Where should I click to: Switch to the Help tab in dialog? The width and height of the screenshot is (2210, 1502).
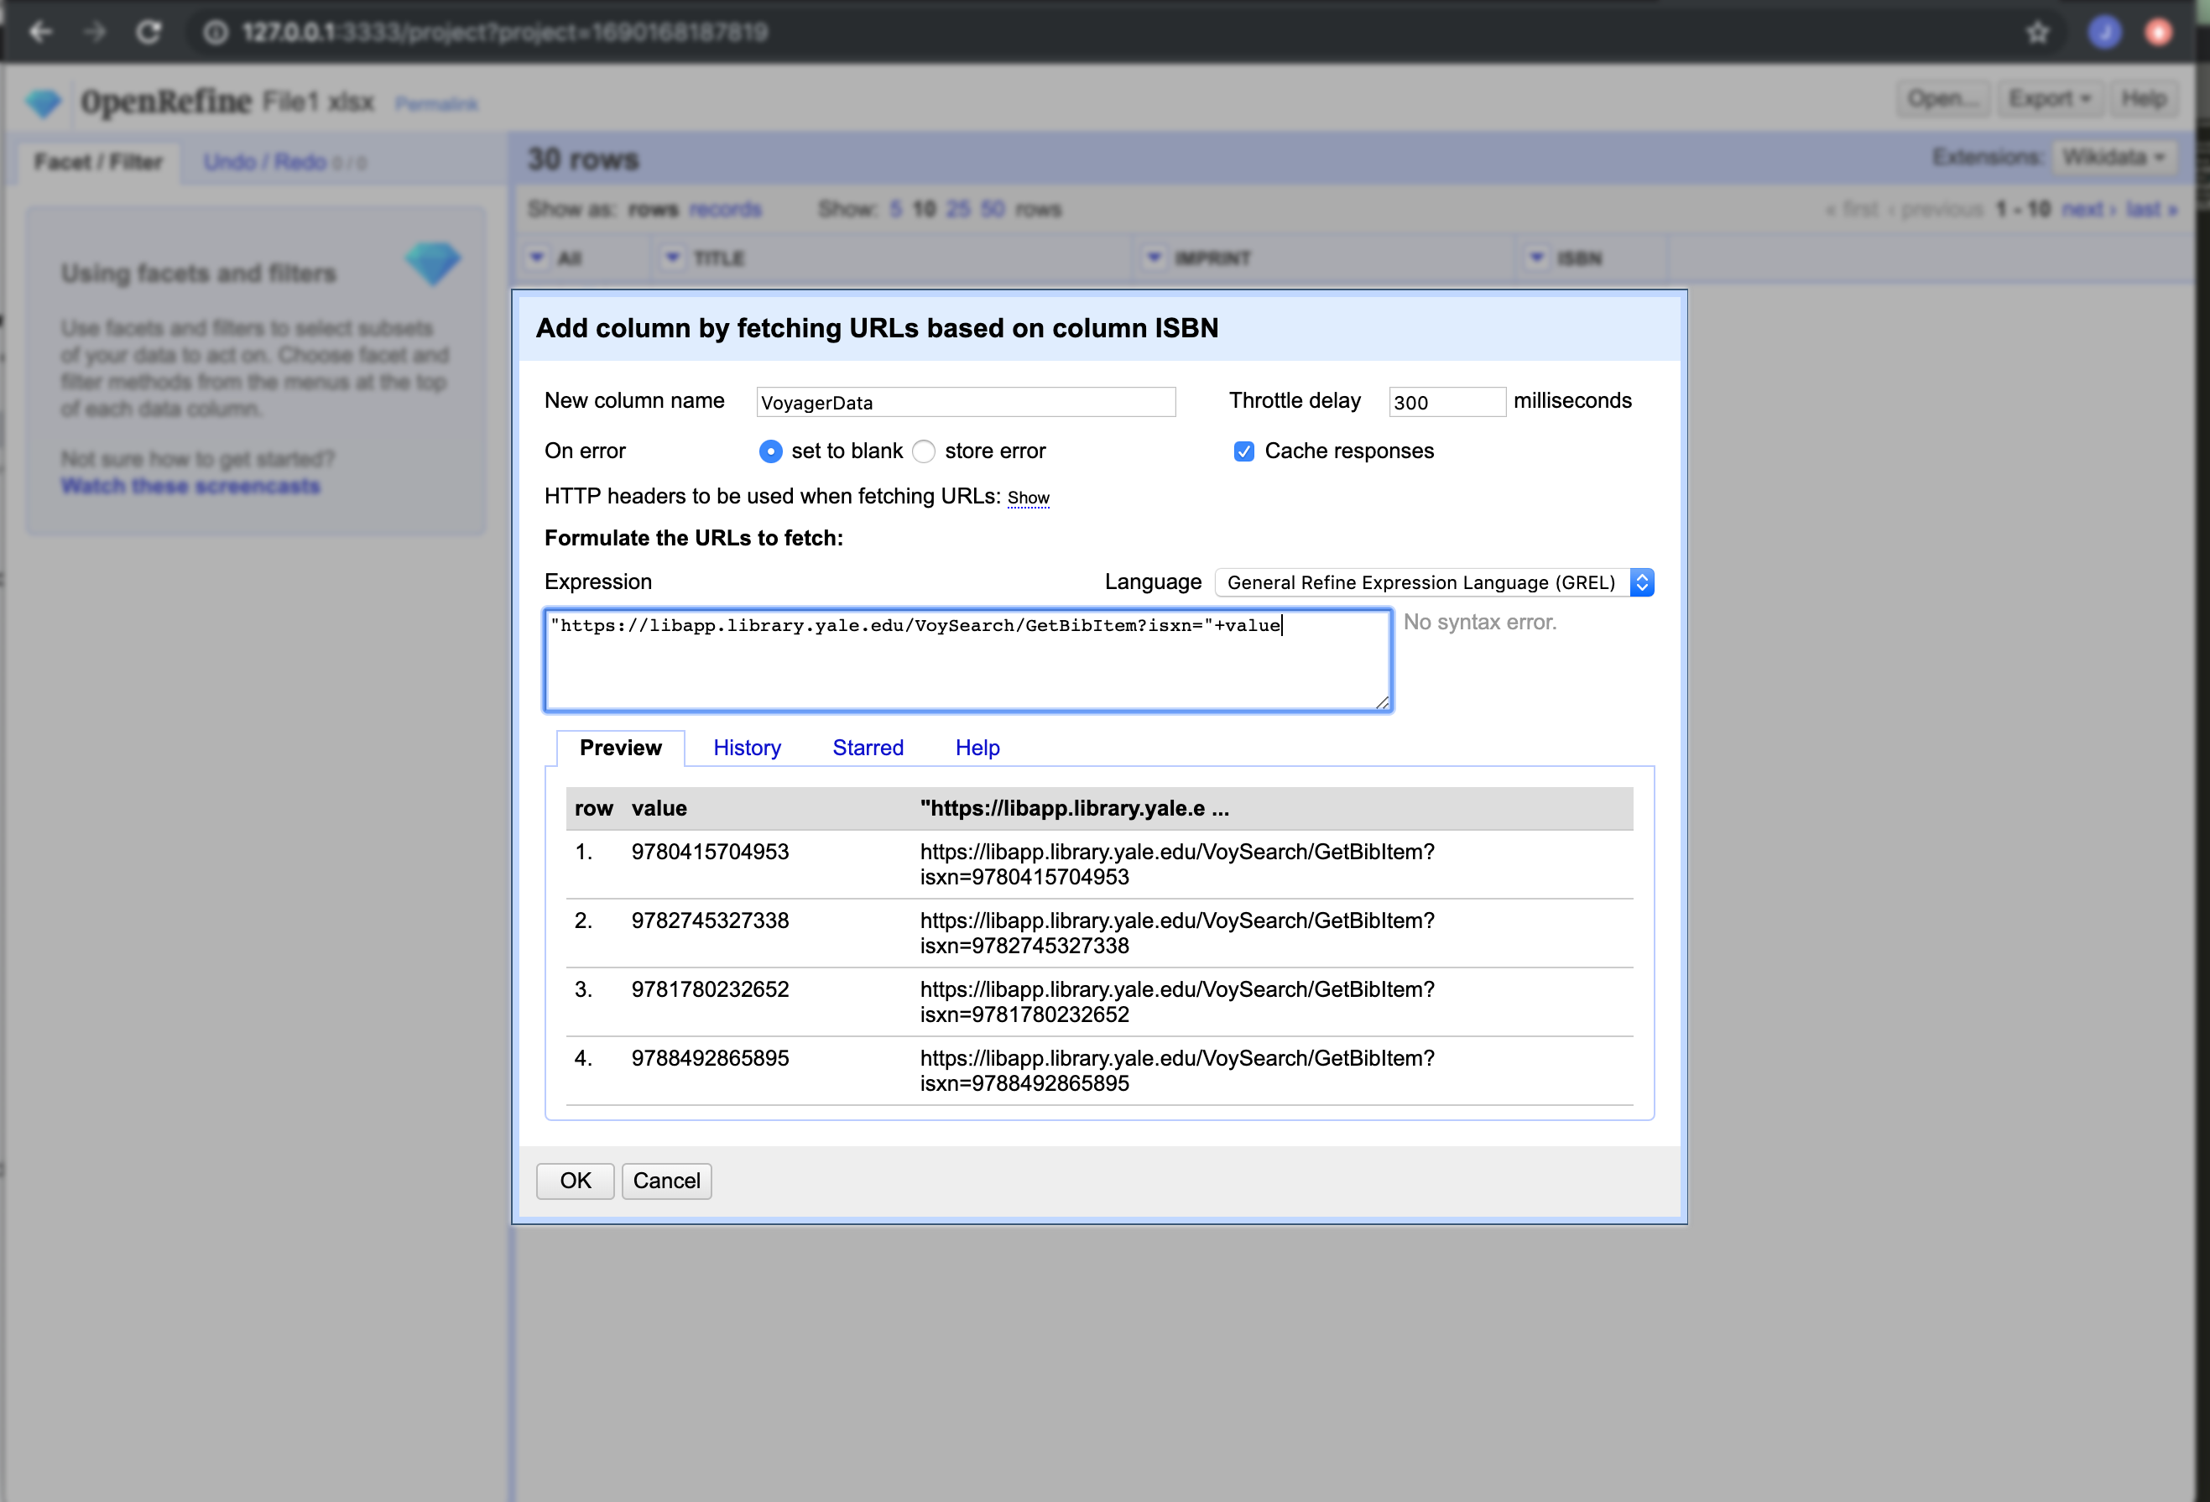point(977,748)
